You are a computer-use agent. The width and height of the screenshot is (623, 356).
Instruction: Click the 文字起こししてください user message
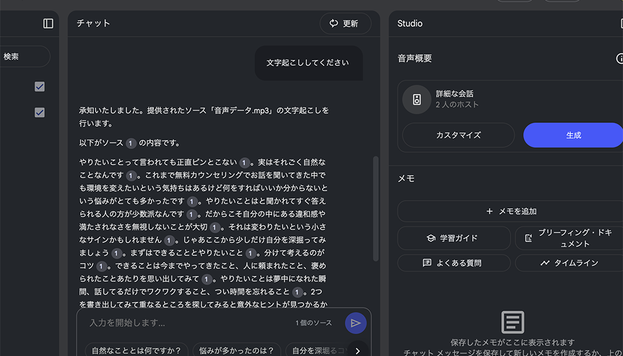(x=307, y=63)
